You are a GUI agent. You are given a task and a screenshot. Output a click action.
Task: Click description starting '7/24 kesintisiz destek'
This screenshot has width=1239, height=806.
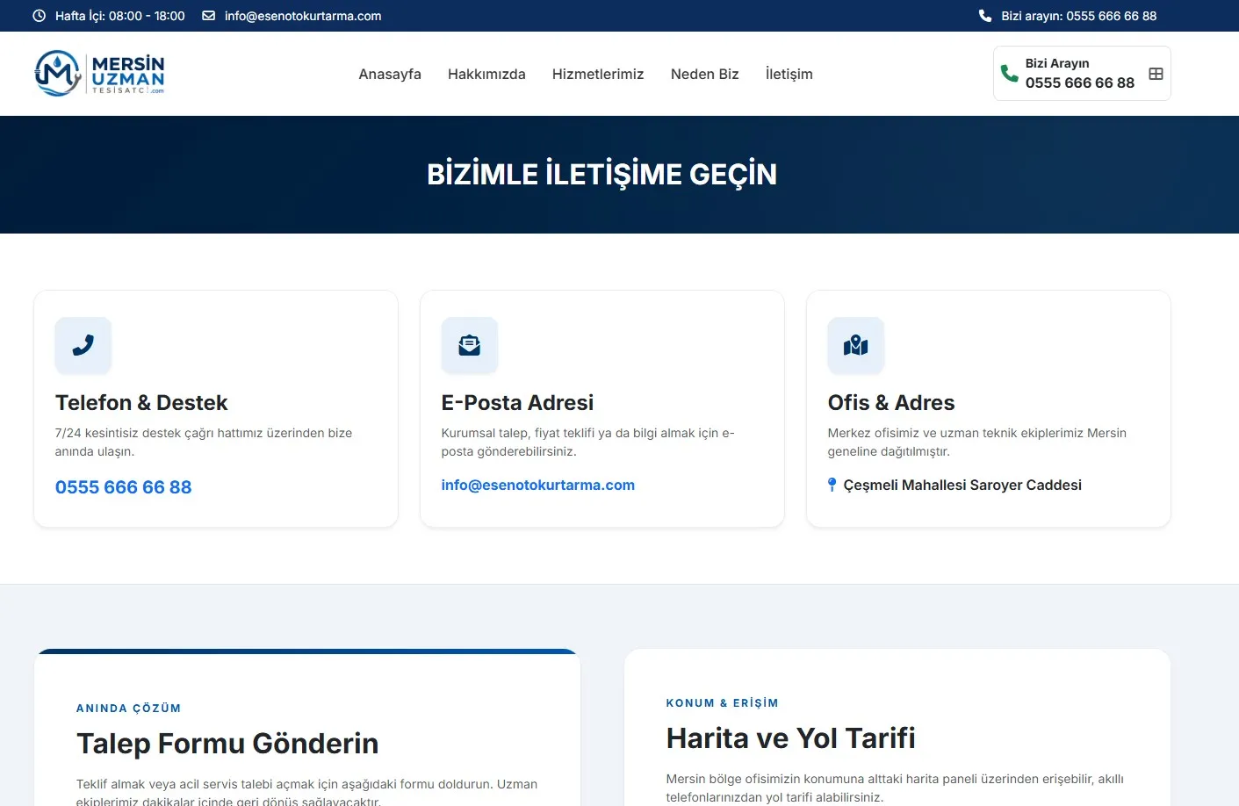coord(204,443)
